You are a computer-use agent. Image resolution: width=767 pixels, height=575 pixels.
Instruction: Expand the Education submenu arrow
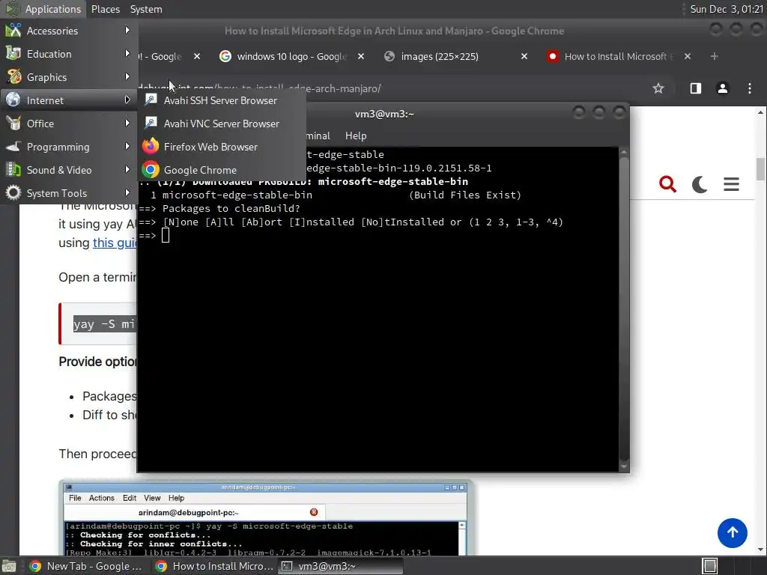point(127,53)
